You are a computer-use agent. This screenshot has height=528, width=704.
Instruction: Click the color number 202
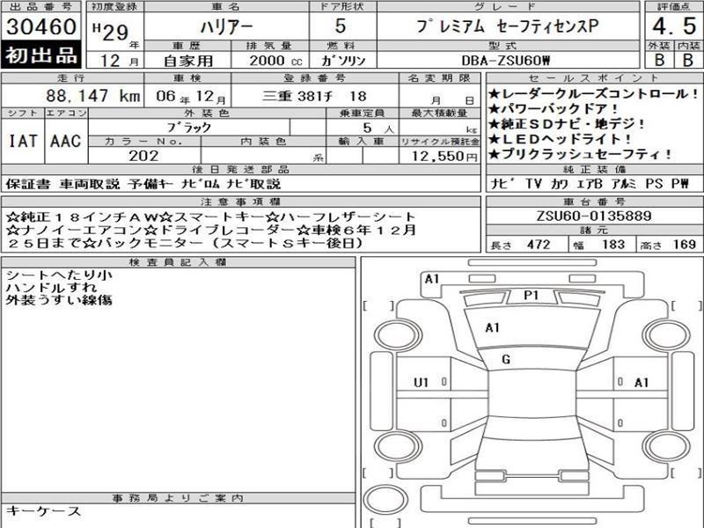tap(143, 156)
